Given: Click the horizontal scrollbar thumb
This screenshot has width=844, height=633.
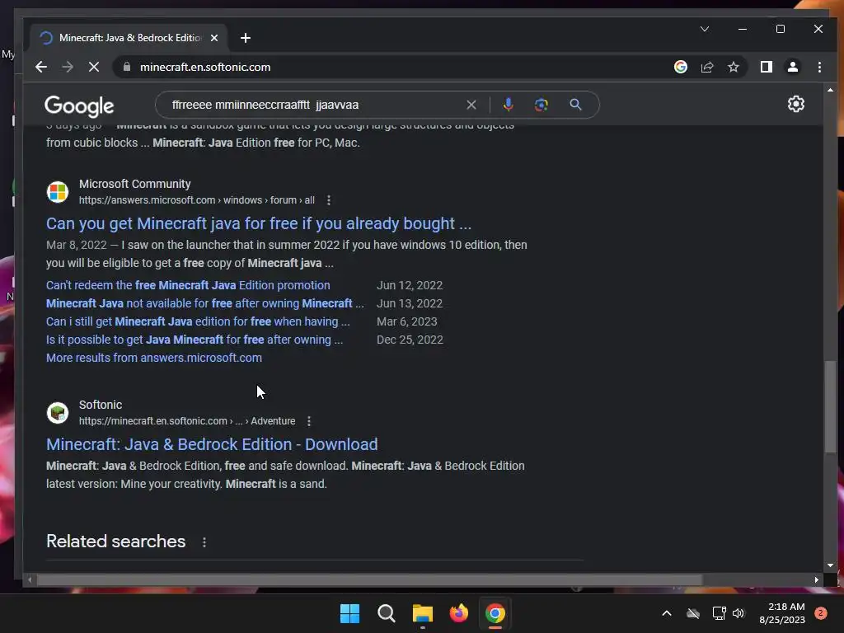Looking at the screenshot, I should click(x=369, y=579).
